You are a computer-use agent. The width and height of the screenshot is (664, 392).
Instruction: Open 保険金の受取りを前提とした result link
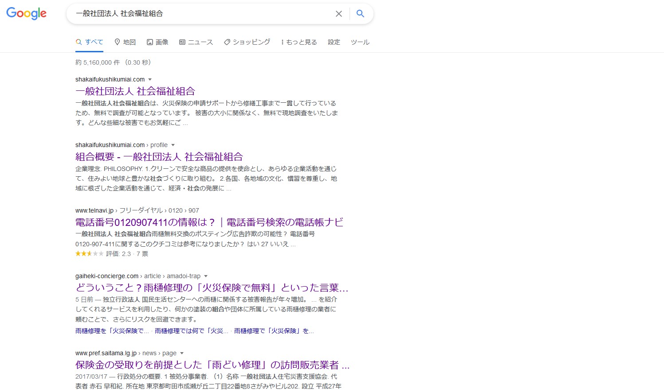coord(212,365)
